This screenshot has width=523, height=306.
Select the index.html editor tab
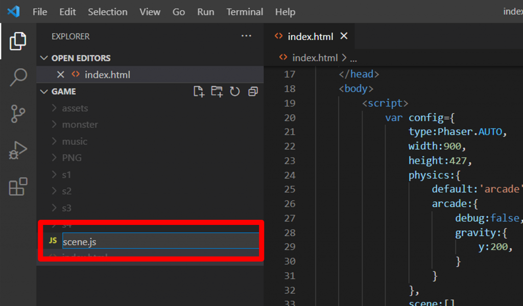(x=310, y=36)
